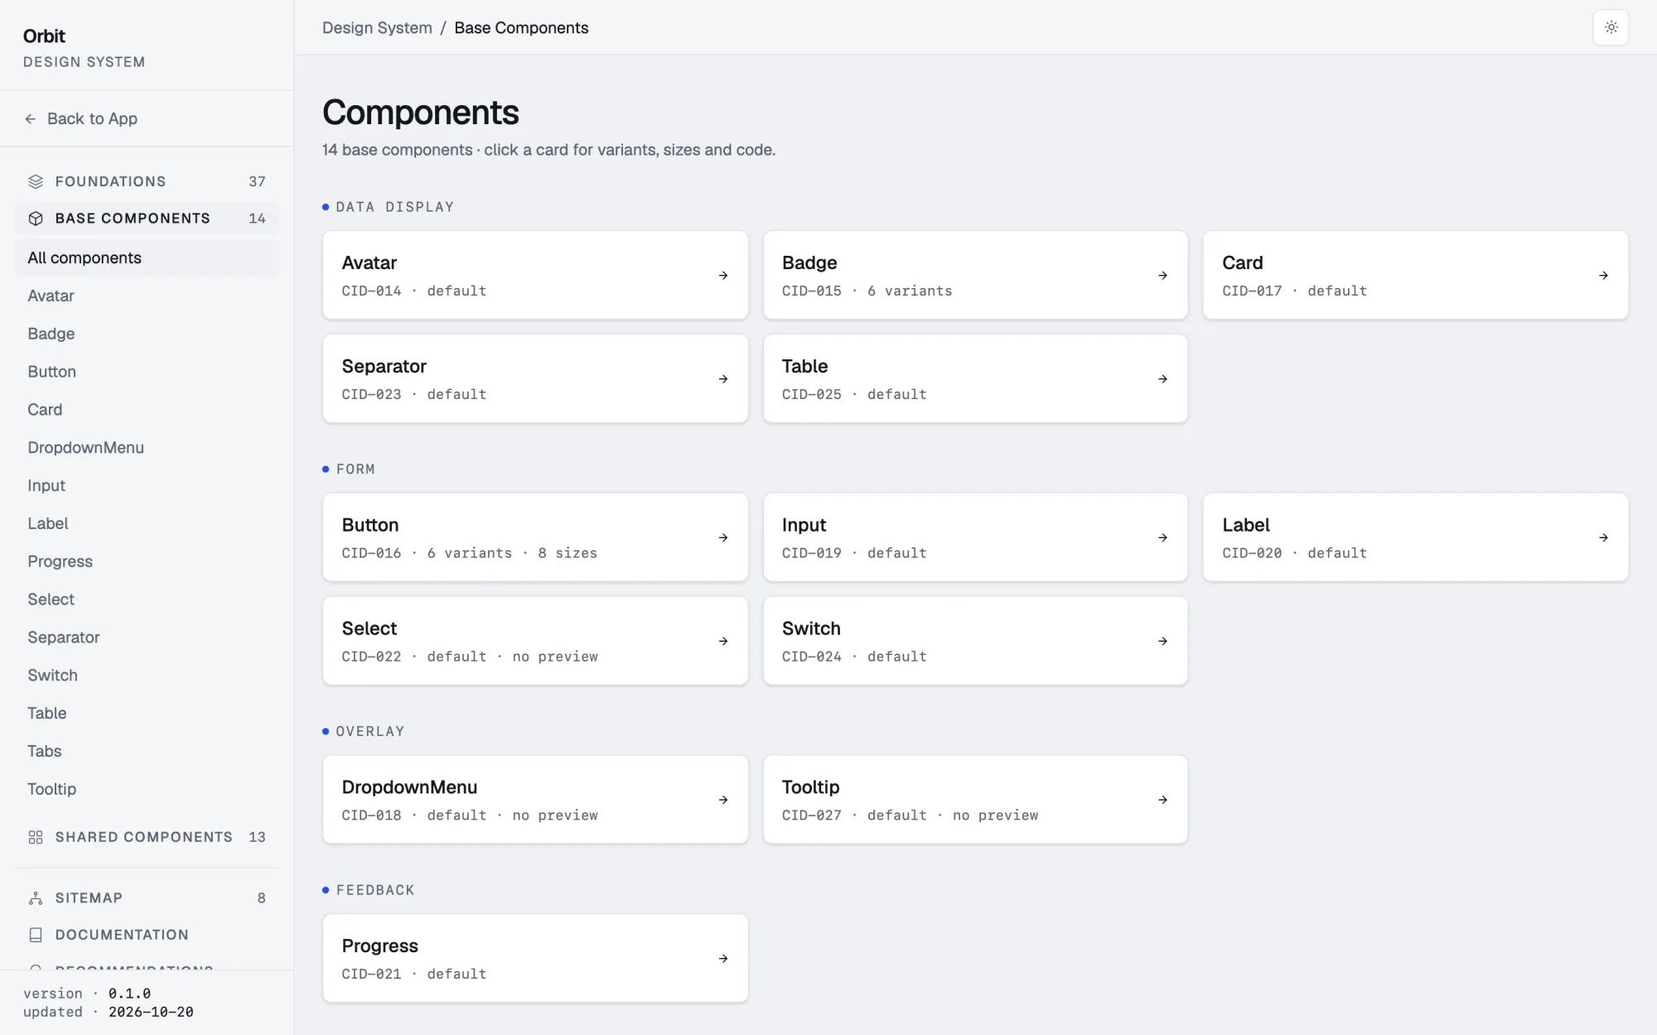Viewport: 1657px width, 1035px height.
Task: Open the DropdownMenu component card
Action: click(535, 800)
